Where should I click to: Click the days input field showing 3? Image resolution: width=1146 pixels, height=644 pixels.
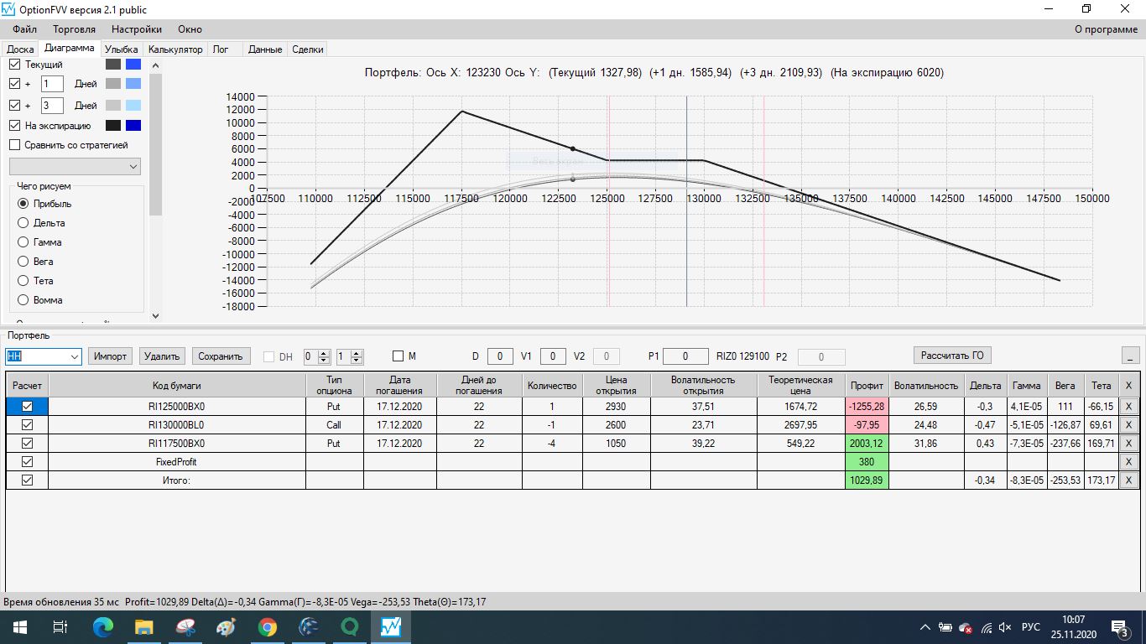pos(52,106)
